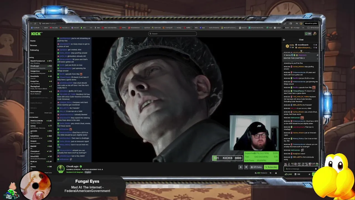Open the Downdetector bookmark
This screenshot has width=355, height=200.
pyautogui.click(x=135, y=28)
